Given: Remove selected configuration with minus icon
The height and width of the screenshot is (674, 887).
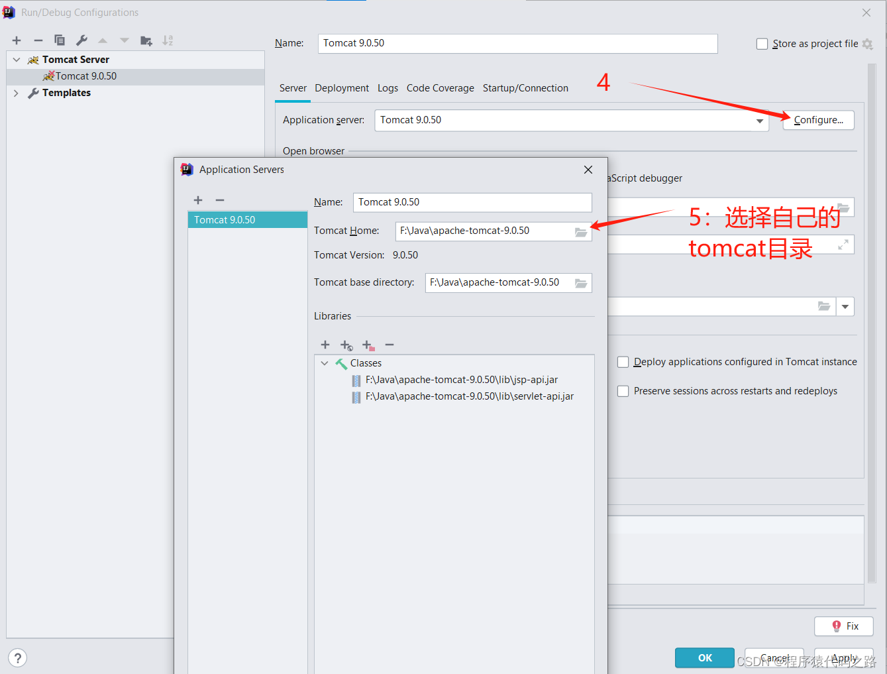Looking at the screenshot, I should click(x=38, y=40).
